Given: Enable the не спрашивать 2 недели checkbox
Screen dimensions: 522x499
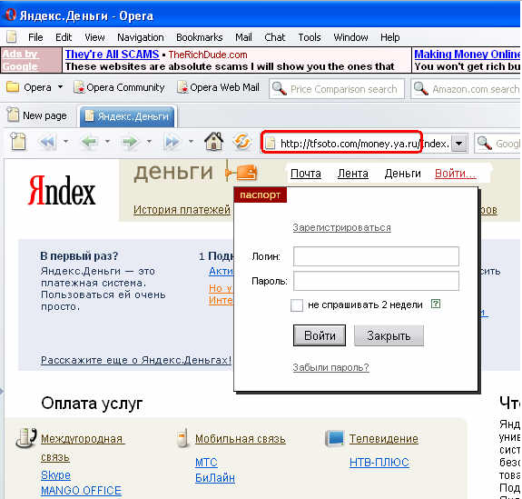Looking at the screenshot, I should (297, 305).
